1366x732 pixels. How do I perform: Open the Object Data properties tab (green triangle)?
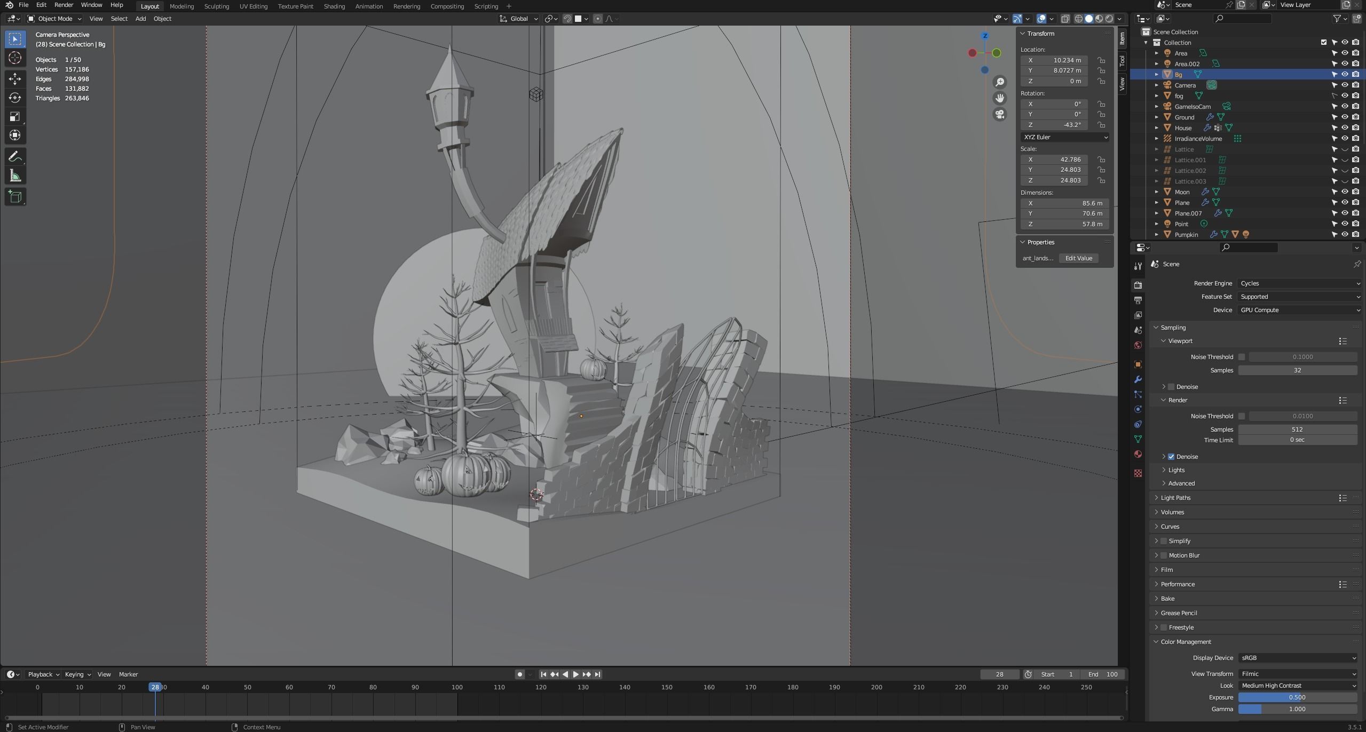(x=1138, y=439)
